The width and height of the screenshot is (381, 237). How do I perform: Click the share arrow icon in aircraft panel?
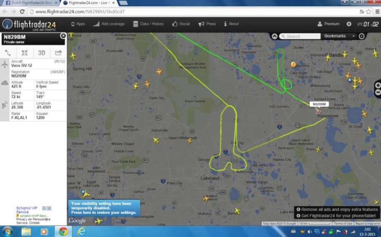click(58, 52)
